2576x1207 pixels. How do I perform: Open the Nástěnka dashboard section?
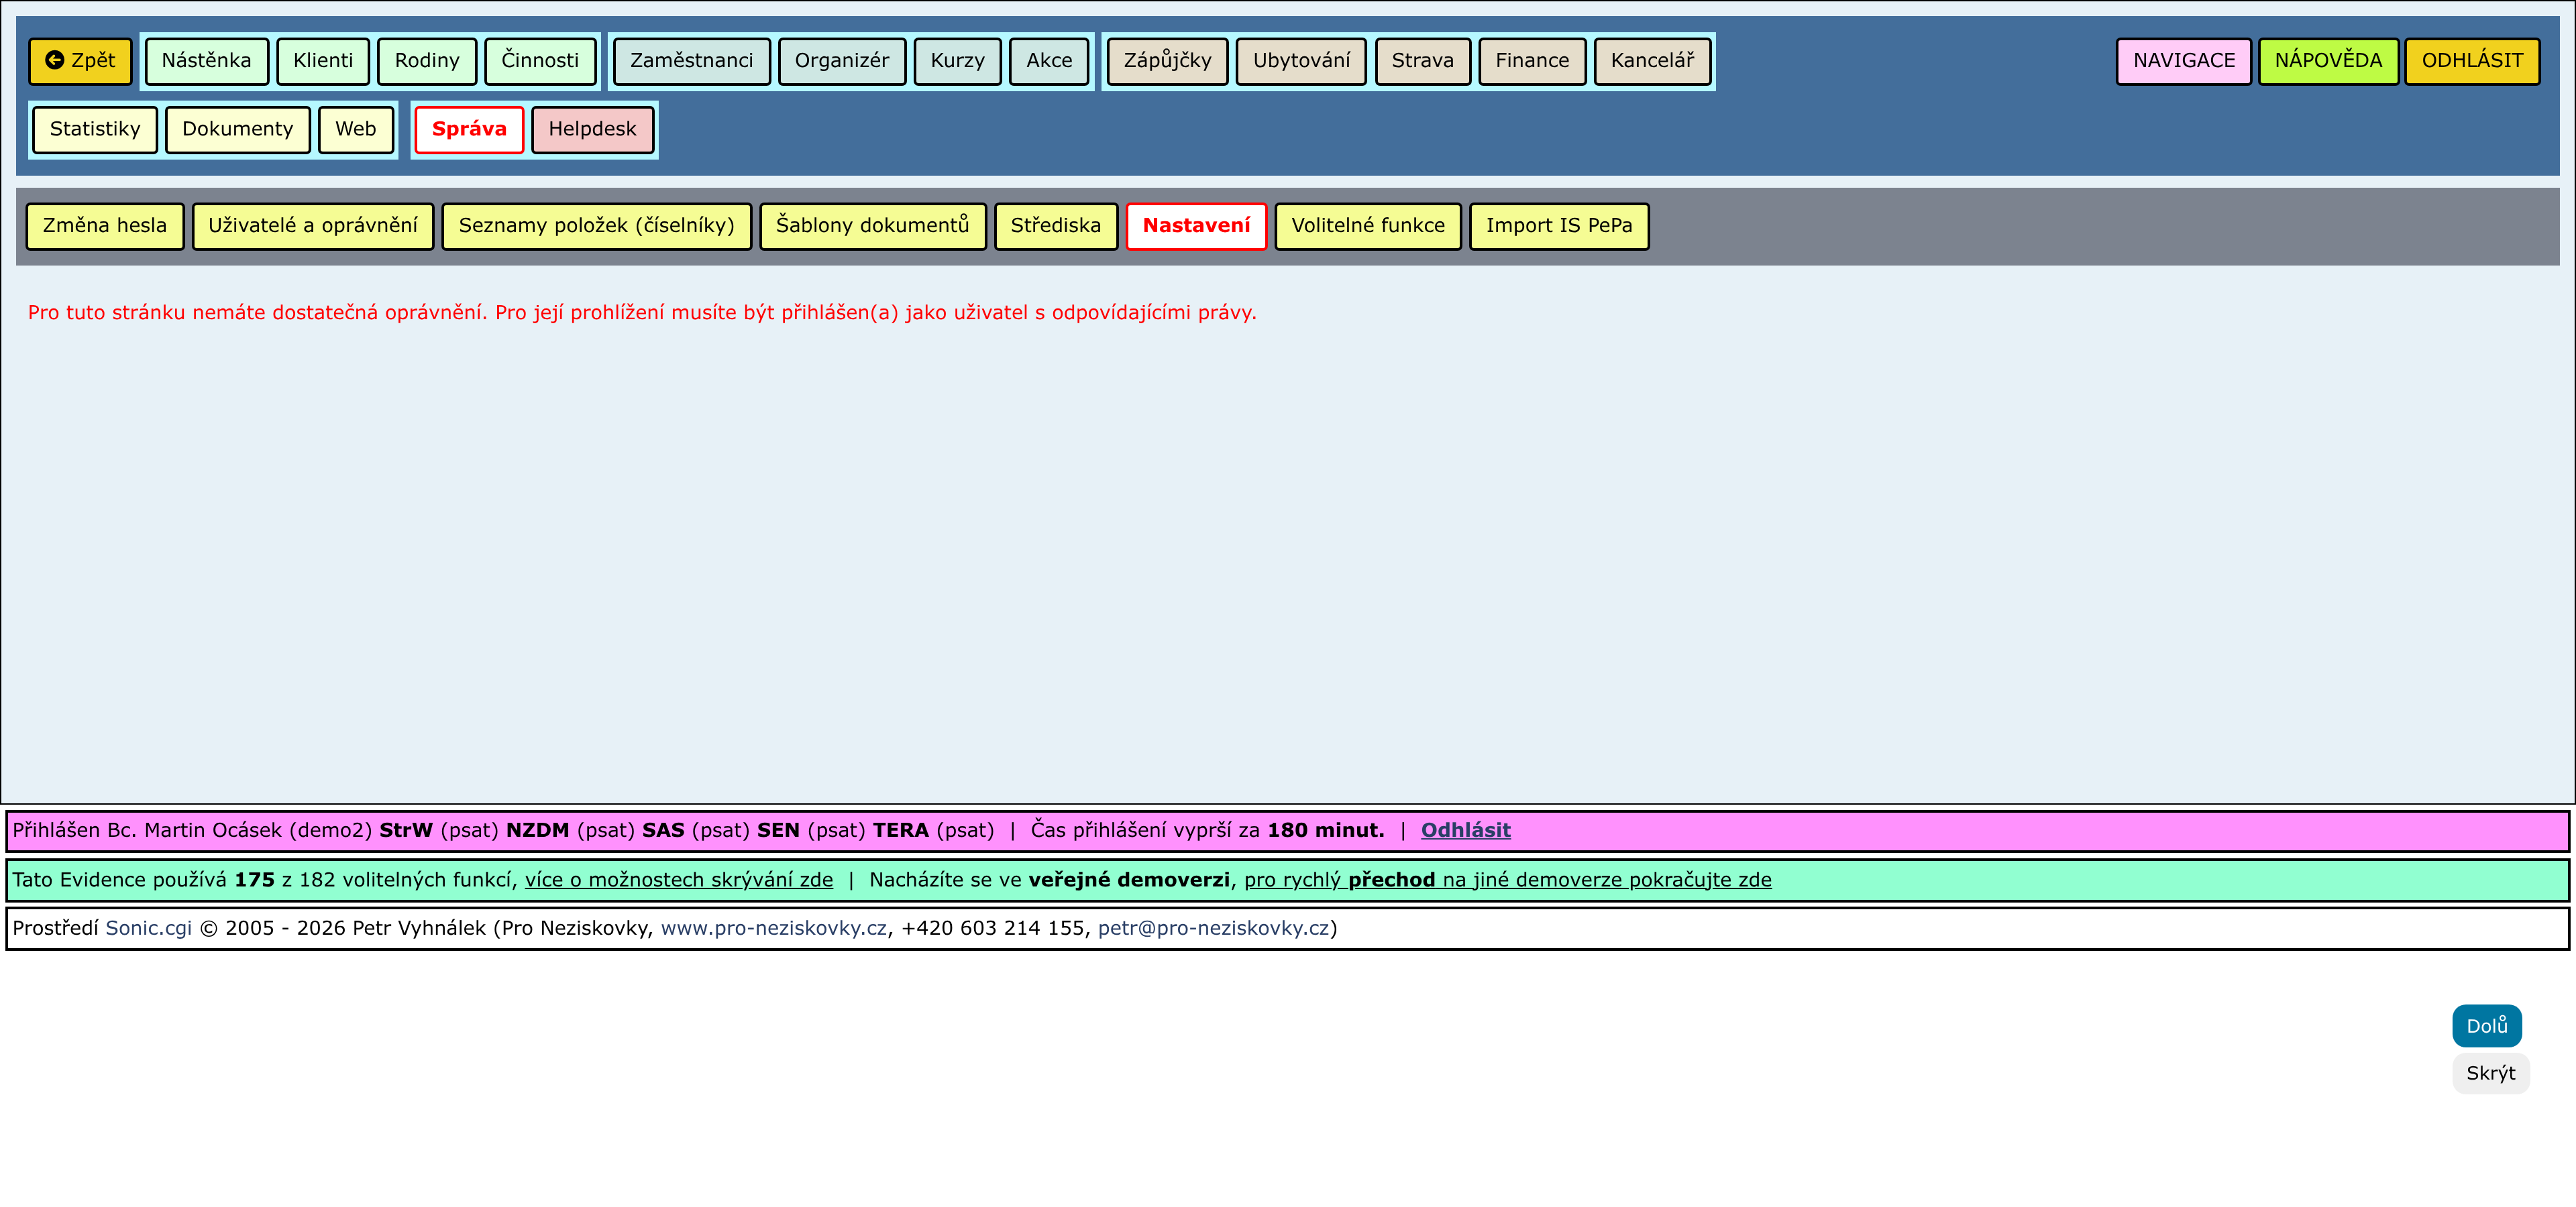tap(206, 61)
